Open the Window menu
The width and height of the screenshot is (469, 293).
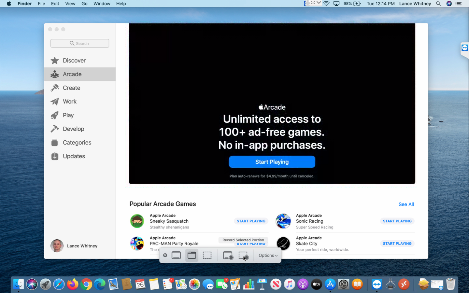102,4
